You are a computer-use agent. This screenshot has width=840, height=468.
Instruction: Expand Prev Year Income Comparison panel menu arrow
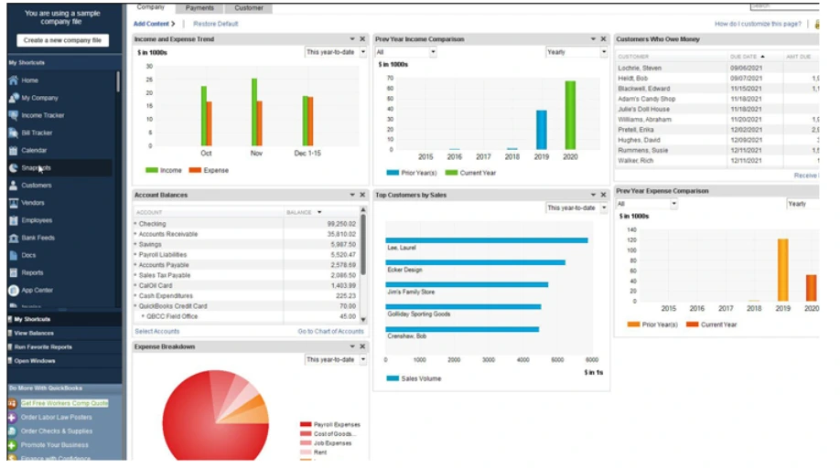(x=593, y=39)
